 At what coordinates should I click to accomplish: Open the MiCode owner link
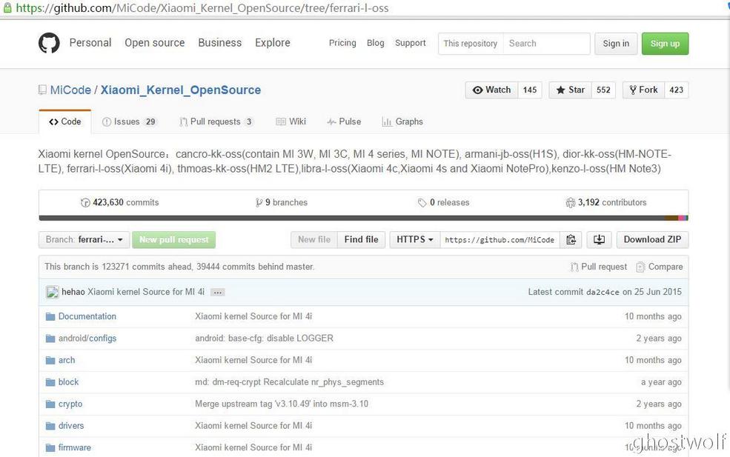[70, 90]
